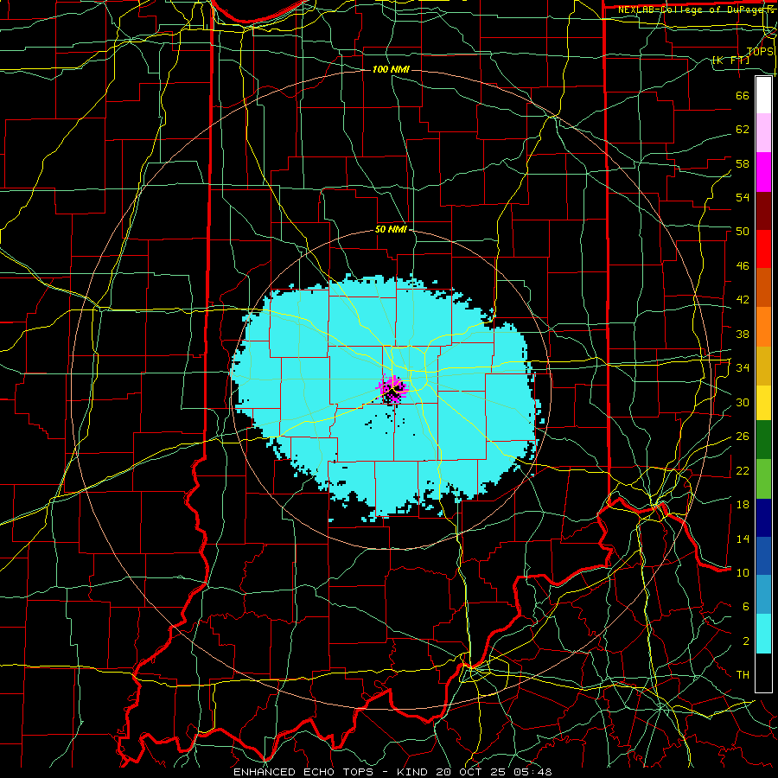The width and height of the screenshot is (778, 778).
Task: Click the legend value '38'
Action: (743, 334)
